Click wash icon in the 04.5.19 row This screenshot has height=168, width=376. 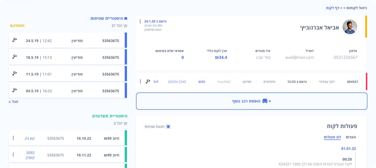pyautogui.click(x=14, y=90)
